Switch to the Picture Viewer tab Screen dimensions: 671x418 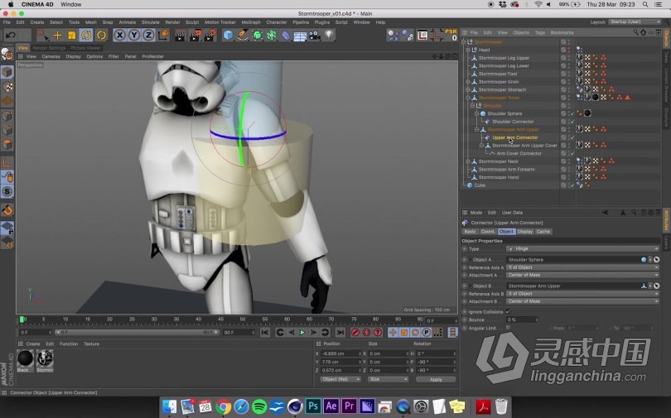tap(85, 48)
